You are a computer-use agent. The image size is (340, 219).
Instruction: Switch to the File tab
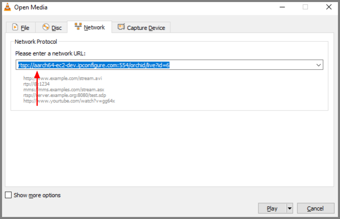[21, 28]
